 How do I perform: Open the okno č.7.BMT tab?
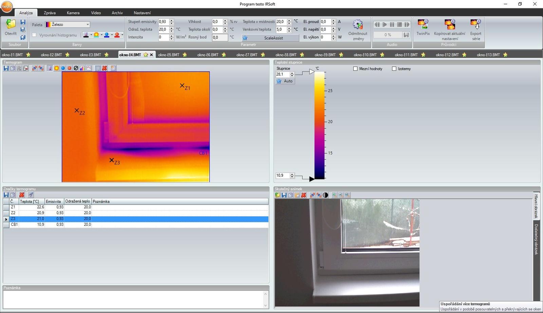pyautogui.click(x=247, y=55)
